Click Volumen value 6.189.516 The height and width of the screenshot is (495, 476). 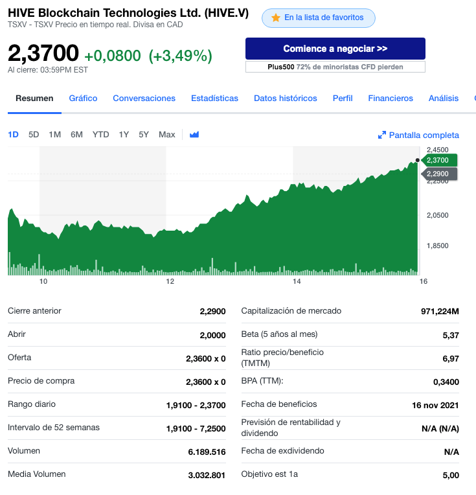click(207, 452)
